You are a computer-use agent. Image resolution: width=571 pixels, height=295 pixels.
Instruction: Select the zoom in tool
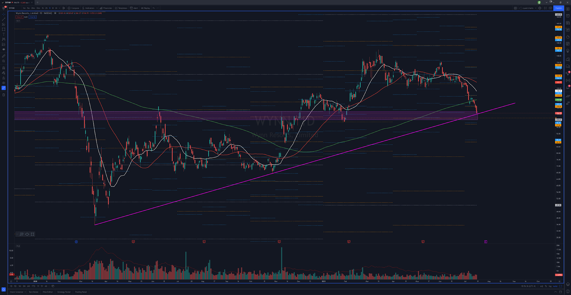click(x=4, y=61)
